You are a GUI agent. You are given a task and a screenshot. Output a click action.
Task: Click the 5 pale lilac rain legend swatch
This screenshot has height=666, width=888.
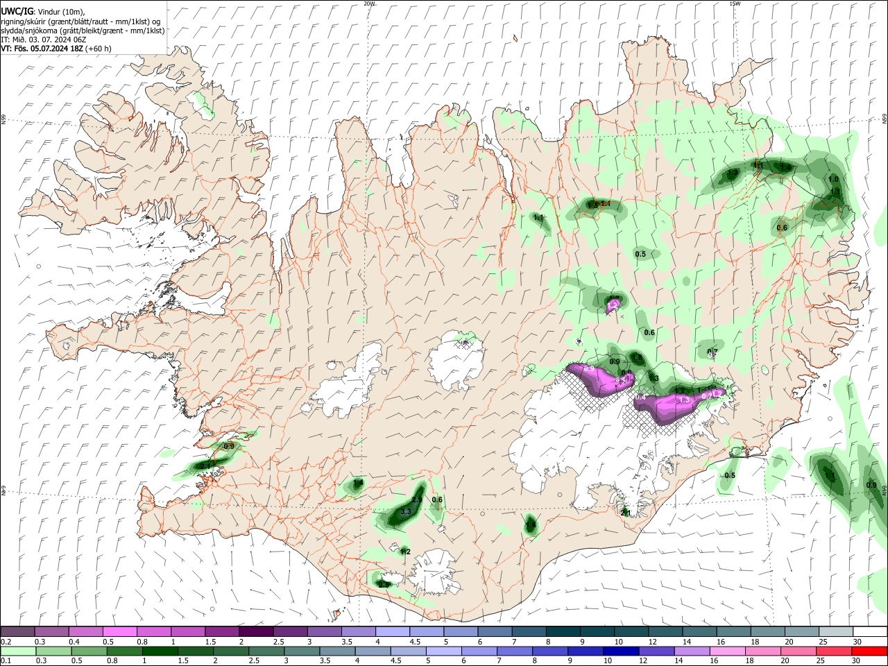(x=443, y=651)
